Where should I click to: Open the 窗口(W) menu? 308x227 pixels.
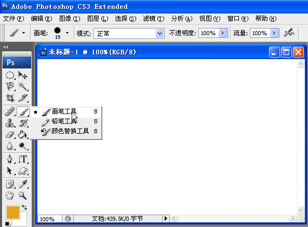tap(238, 19)
